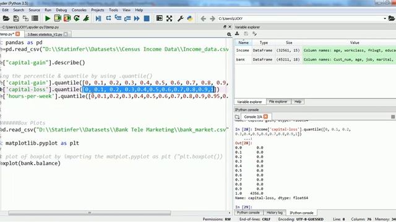Open the Consoles menu

(x=79, y=10)
